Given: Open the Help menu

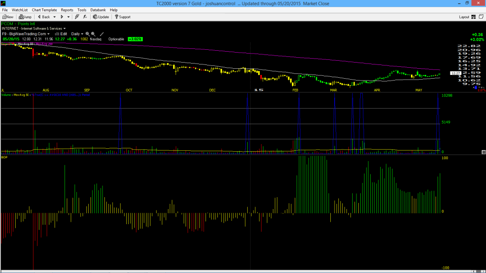Looking at the screenshot, I should tap(114, 10).
